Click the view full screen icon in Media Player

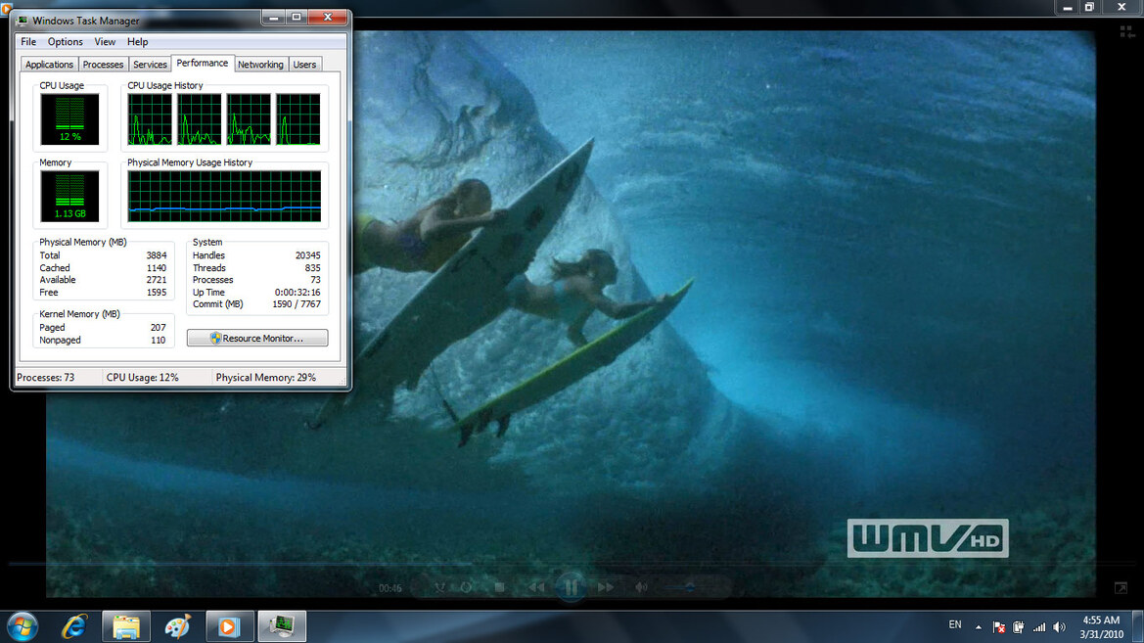click(1121, 588)
